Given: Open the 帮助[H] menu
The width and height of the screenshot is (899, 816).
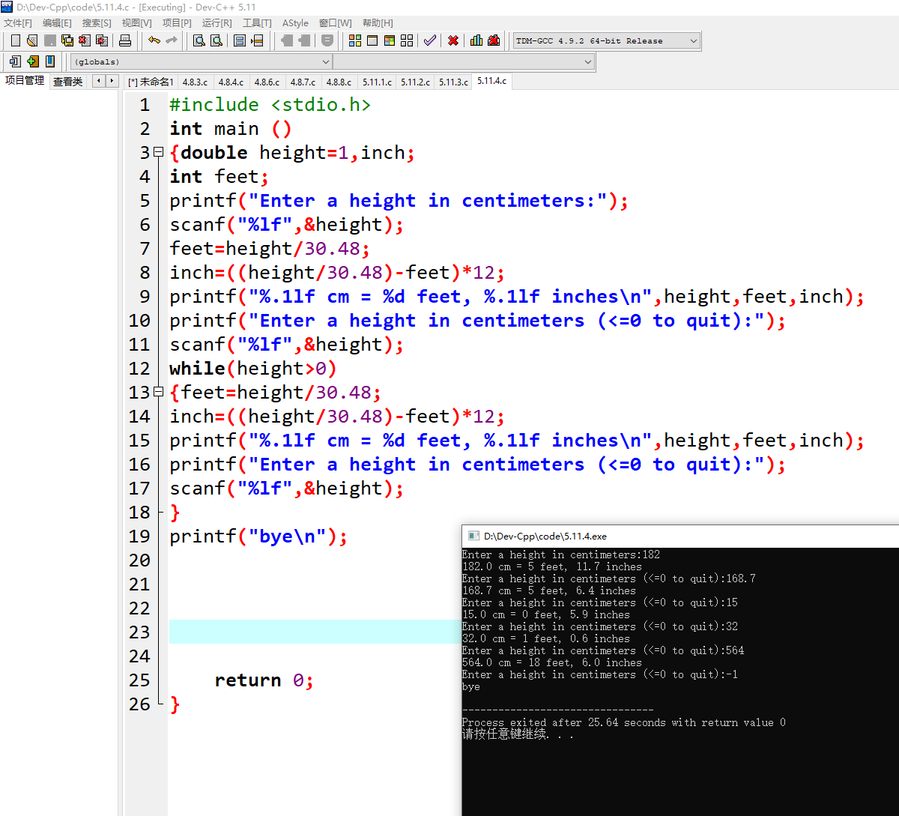Looking at the screenshot, I should tap(378, 22).
